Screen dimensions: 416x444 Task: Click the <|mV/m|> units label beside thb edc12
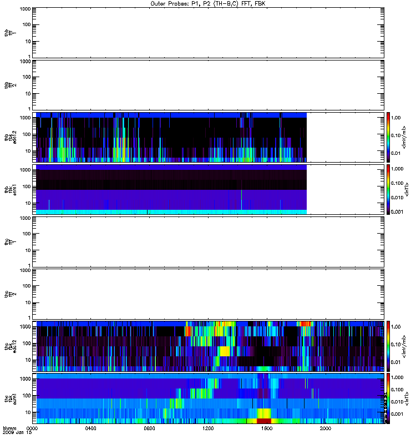click(x=404, y=137)
